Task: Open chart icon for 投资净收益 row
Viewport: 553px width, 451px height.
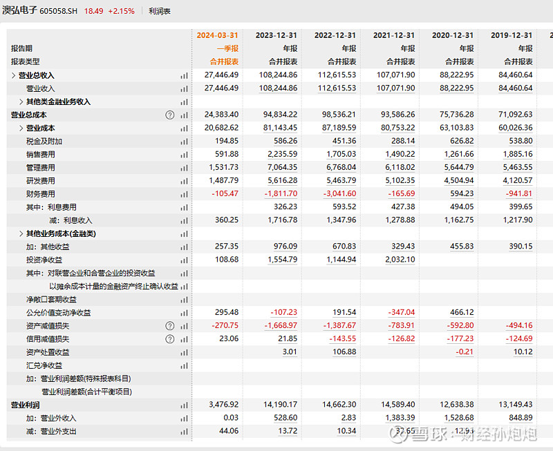Action: pos(184,260)
